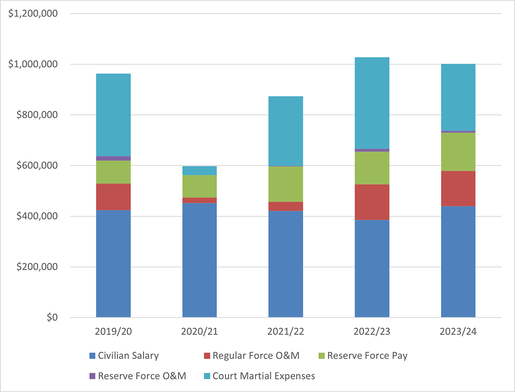Click the purple Reserve Force O&M legend swatch
The height and width of the screenshot is (392, 515).
click(92, 376)
